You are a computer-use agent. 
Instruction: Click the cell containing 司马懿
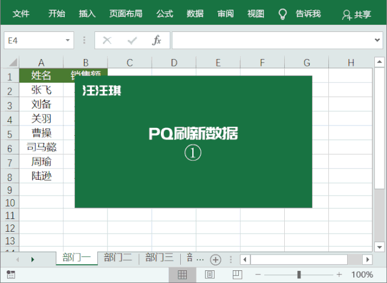41,147
